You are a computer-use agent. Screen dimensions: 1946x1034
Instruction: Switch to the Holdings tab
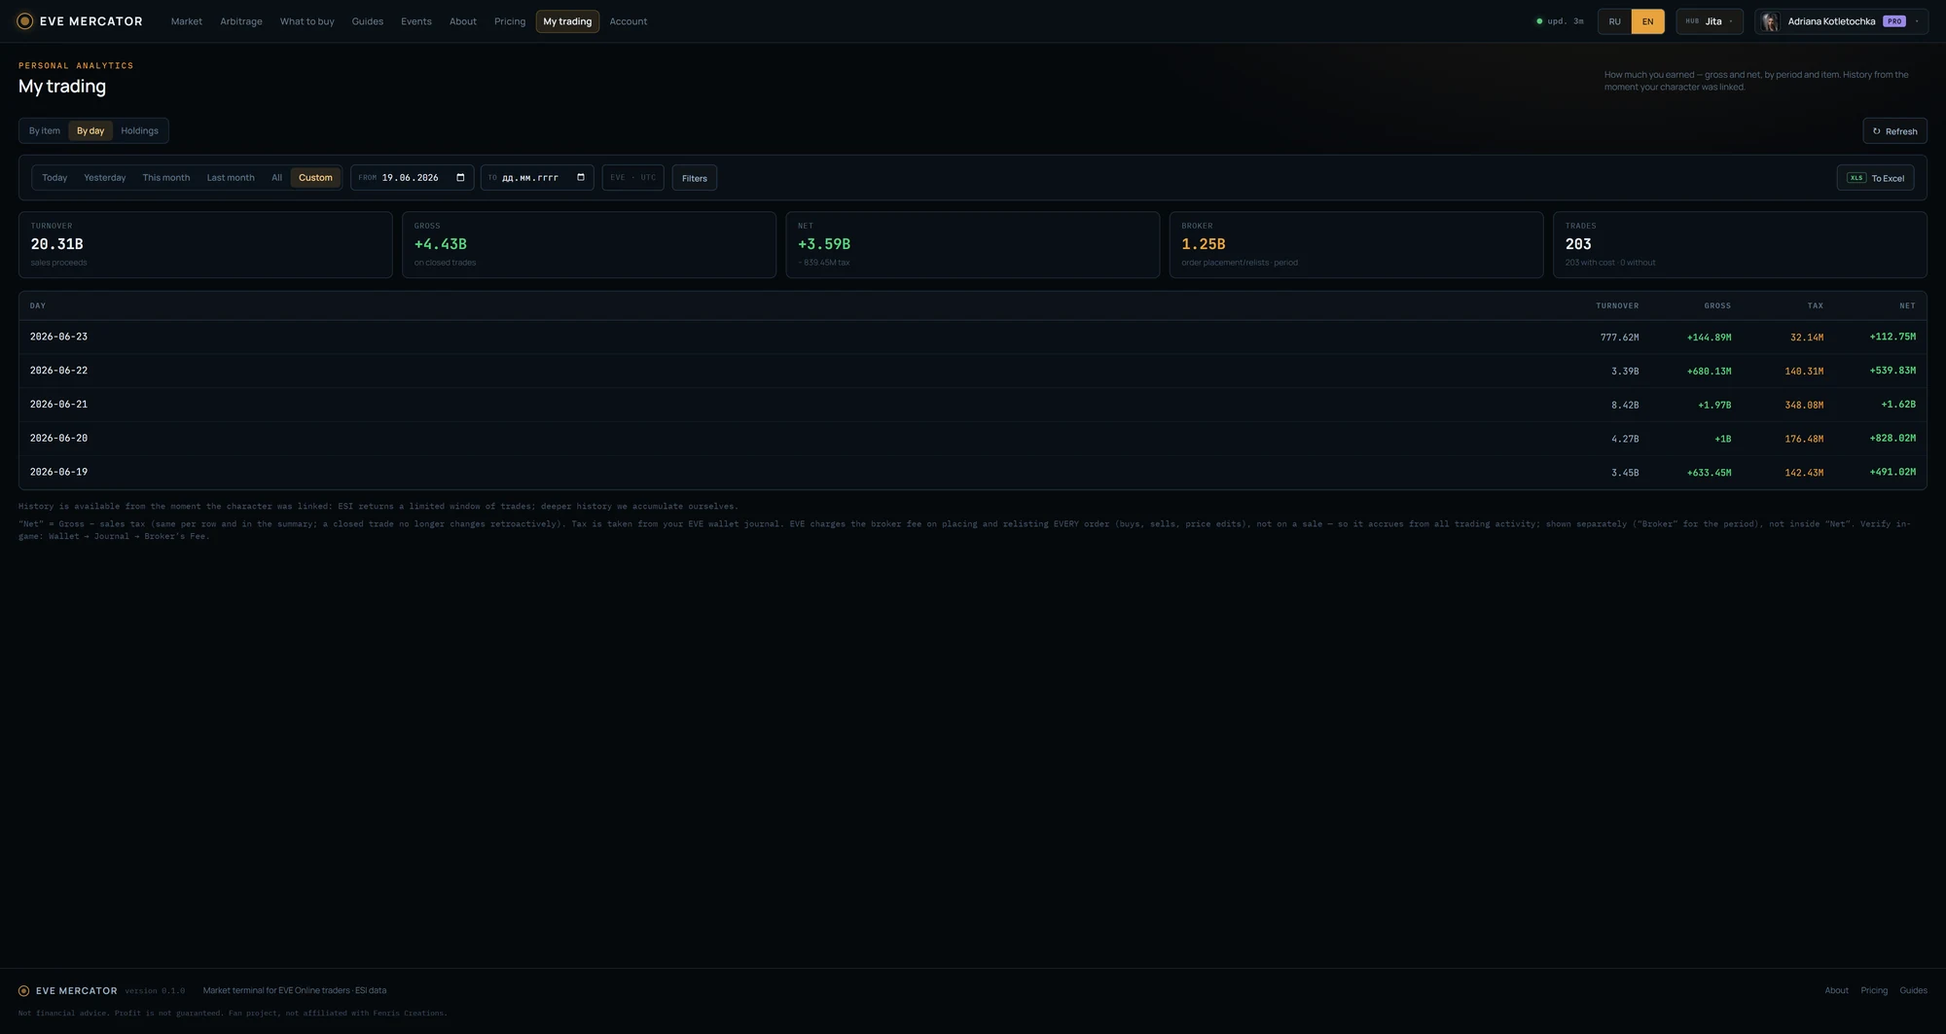click(139, 130)
